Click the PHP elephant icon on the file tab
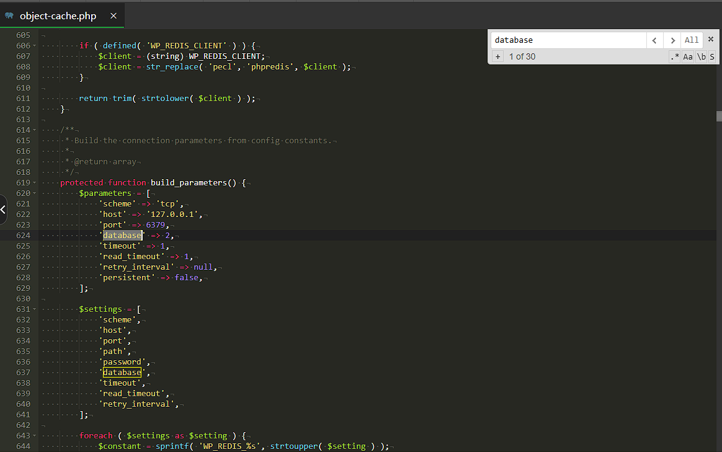The height and width of the screenshot is (452, 722). coord(9,16)
